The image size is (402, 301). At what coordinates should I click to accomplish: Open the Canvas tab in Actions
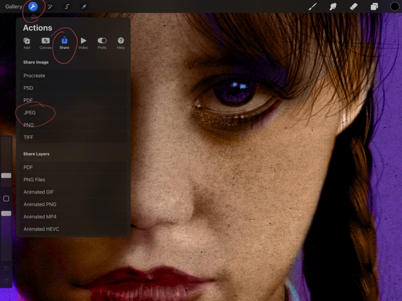pyautogui.click(x=46, y=43)
